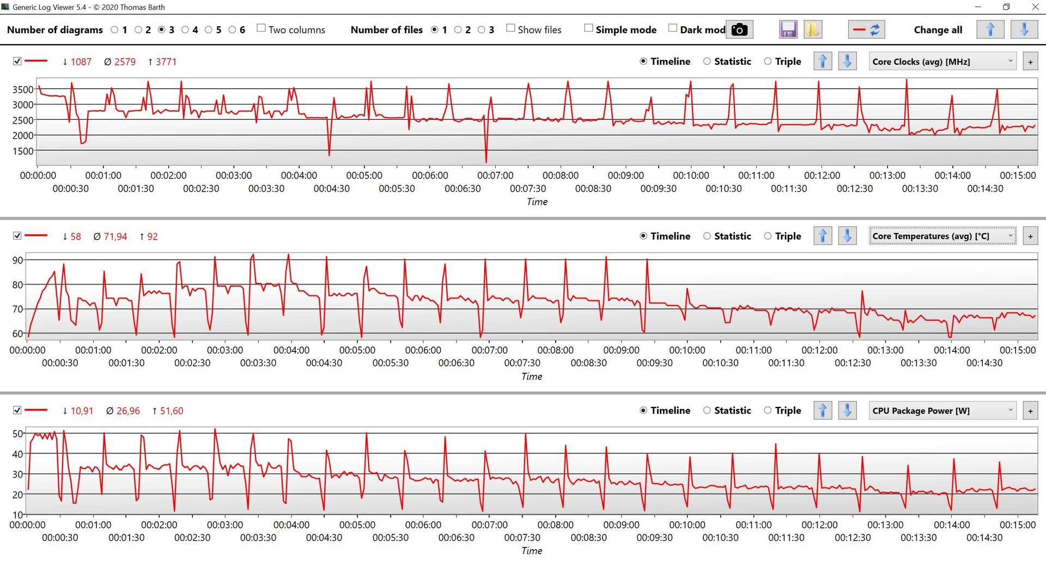Image resolution: width=1046 pixels, height=566 pixels.
Task: Open the Core Clocks (avg) [MHz] dropdown
Action: click(x=942, y=62)
